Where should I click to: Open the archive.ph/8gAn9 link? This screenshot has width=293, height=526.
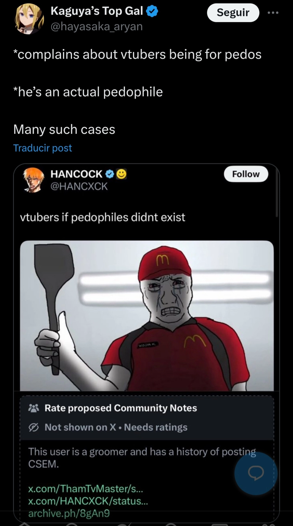[x=69, y=513]
